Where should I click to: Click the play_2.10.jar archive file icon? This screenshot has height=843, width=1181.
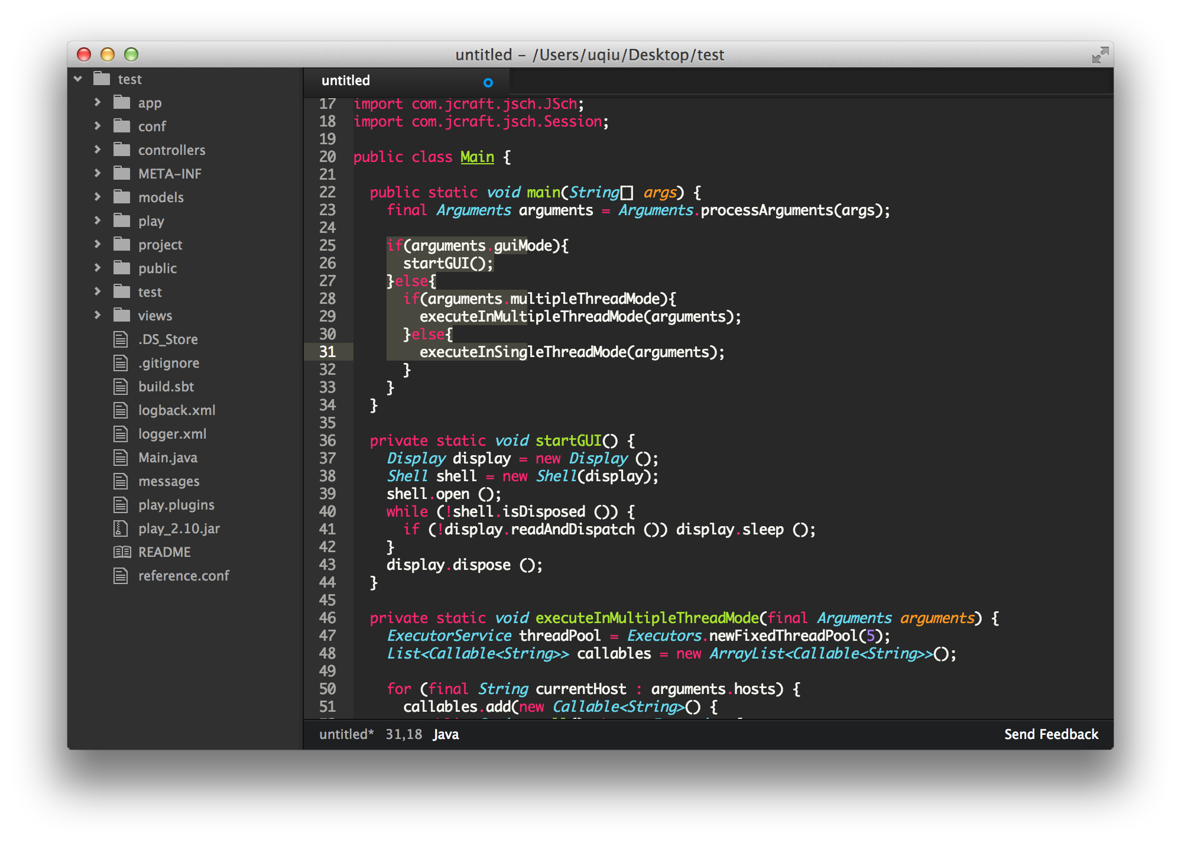coord(121,529)
